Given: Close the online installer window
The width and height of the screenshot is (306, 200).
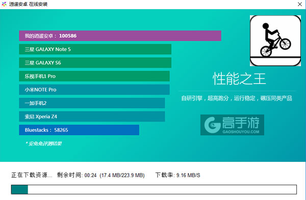Looking at the screenshot, I should [300, 4].
